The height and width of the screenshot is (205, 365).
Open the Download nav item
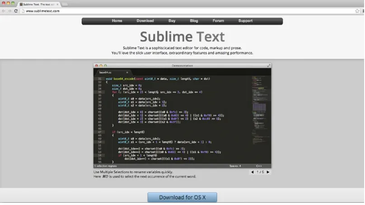tap(145, 21)
